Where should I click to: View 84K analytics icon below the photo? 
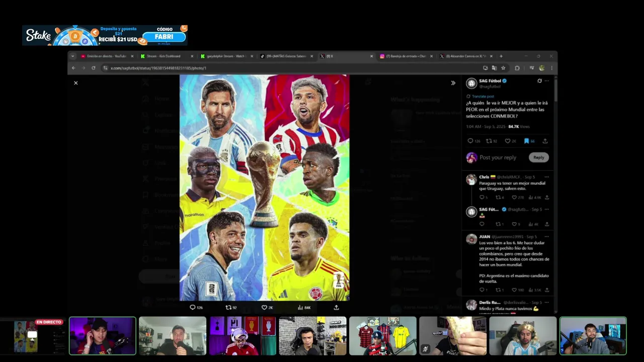tap(304, 307)
